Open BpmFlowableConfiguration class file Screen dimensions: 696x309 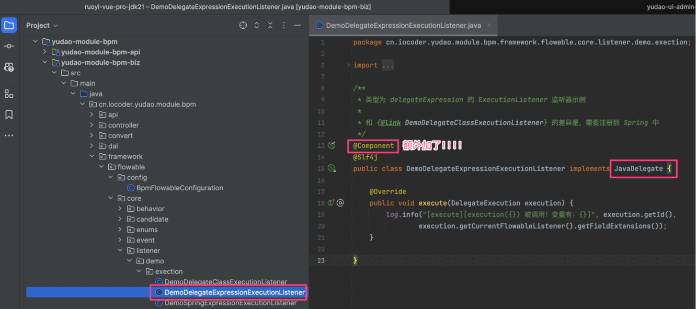[x=179, y=188]
